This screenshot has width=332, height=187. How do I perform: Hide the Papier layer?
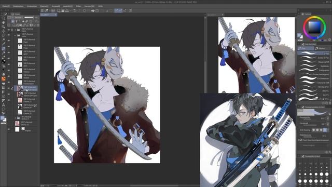coord(9,129)
